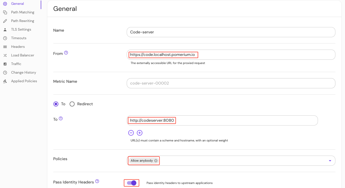Select the Redirect radio button

point(72,104)
